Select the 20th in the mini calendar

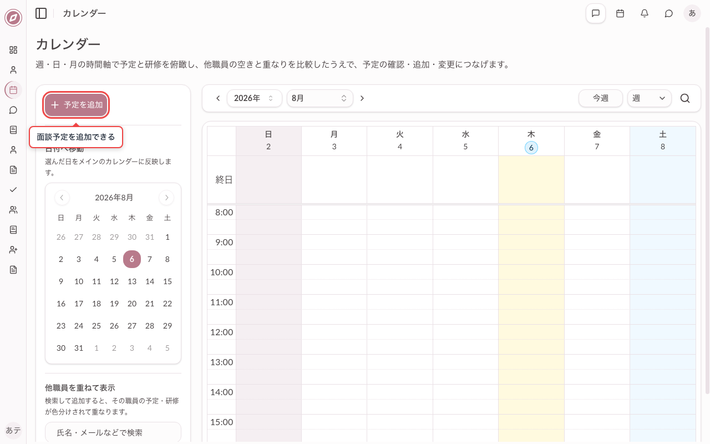pyautogui.click(x=132, y=304)
